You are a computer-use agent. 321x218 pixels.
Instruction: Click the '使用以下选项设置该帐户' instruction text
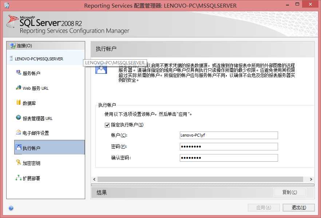coord(148,114)
